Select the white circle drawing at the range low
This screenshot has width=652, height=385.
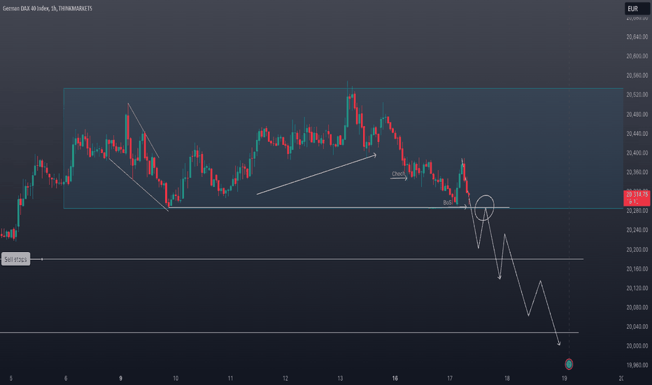[484, 207]
